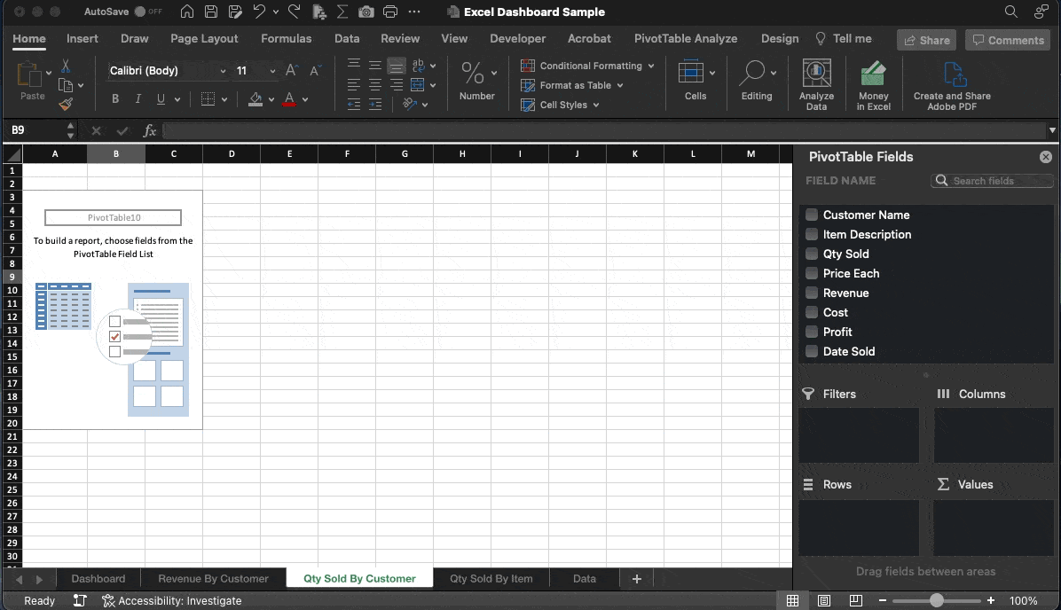Apply Bold formatting

coord(114,98)
